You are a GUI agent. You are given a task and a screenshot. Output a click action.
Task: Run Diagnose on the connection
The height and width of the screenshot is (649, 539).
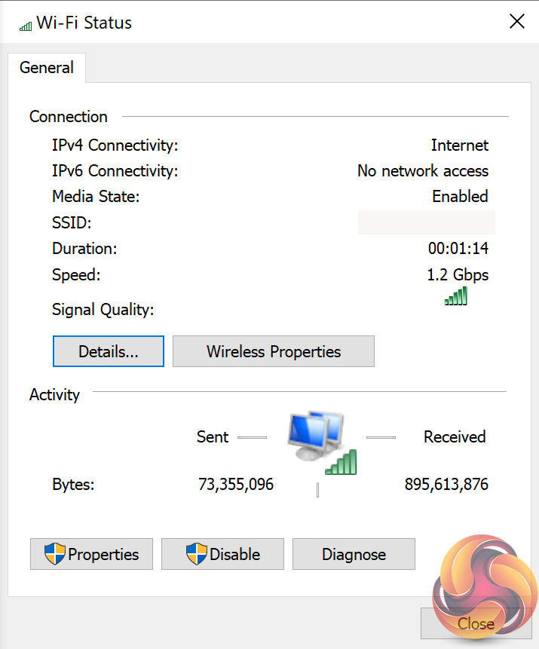354,554
